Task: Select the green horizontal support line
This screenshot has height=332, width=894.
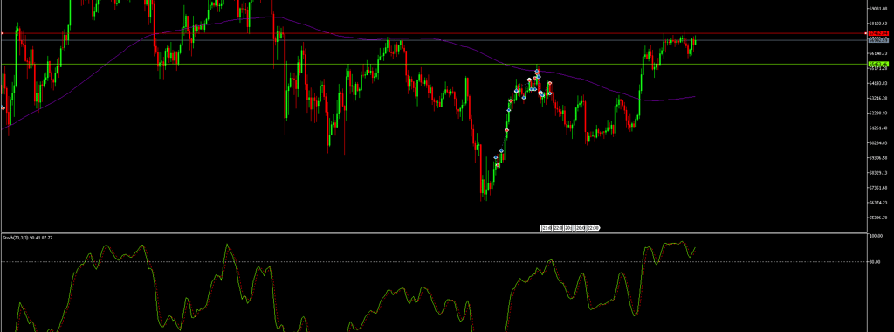Action: (433, 64)
